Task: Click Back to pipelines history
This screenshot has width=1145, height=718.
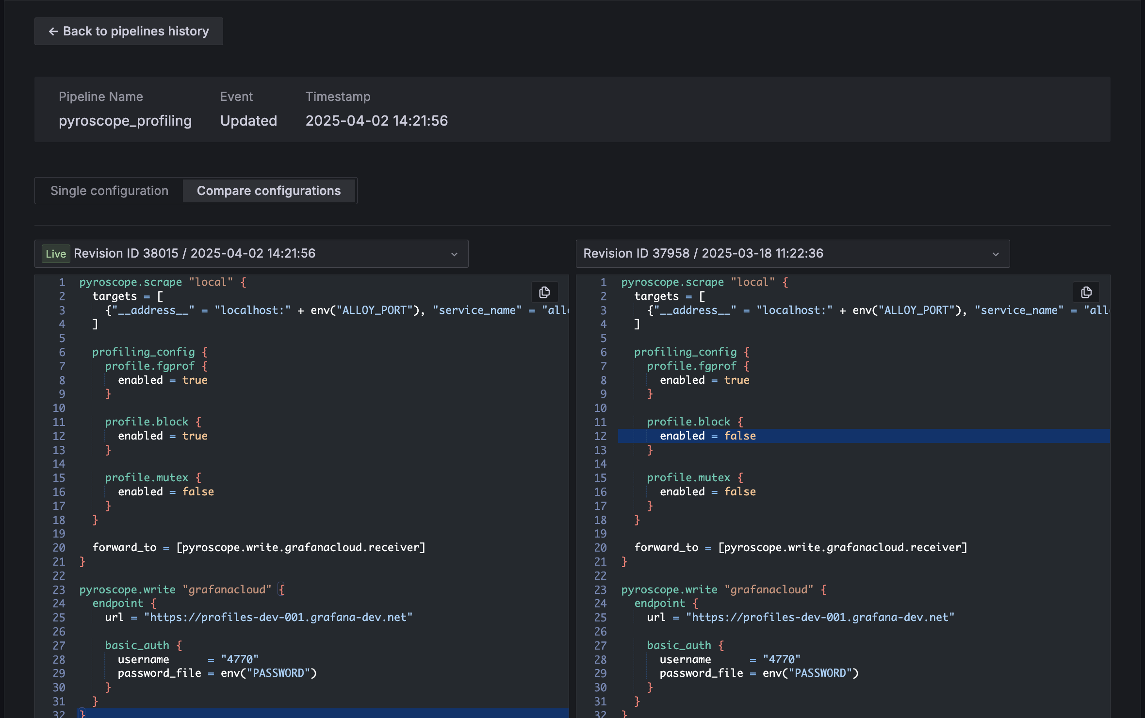Action: coord(128,31)
